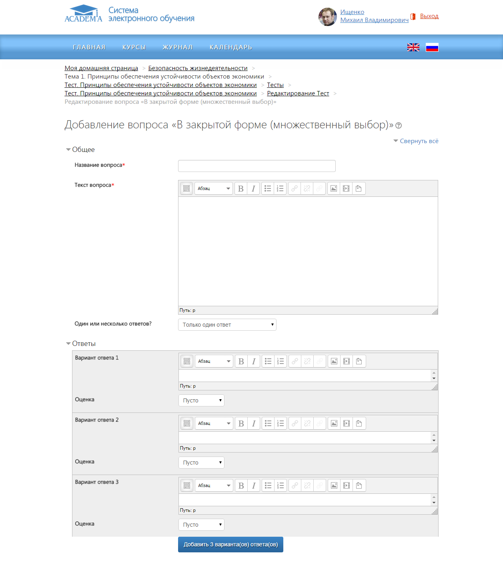Insert image in question text editor
This screenshot has height=576, width=503.
334,188
